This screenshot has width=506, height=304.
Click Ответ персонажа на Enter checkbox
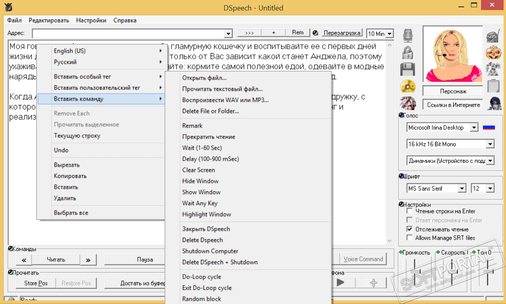coord(409,220)
